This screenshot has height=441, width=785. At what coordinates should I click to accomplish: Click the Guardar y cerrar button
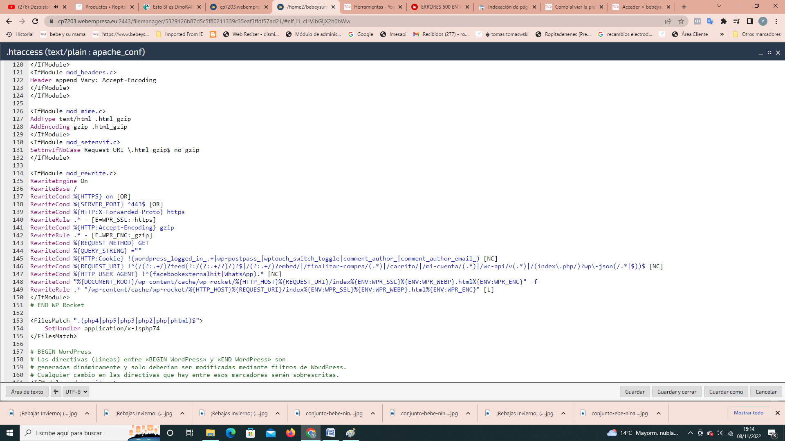point(677,392)
